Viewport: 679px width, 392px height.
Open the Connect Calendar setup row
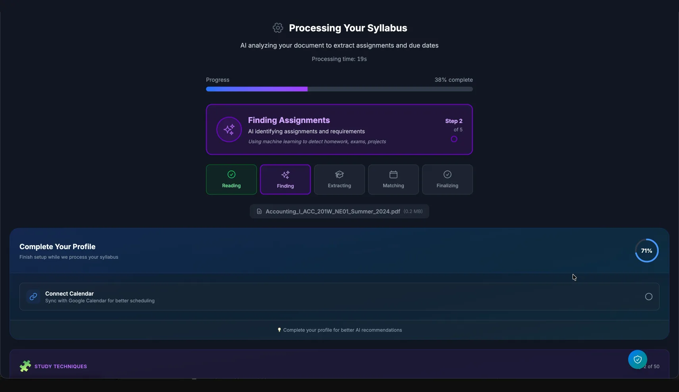pyautogui.click(x=339, y=296)
